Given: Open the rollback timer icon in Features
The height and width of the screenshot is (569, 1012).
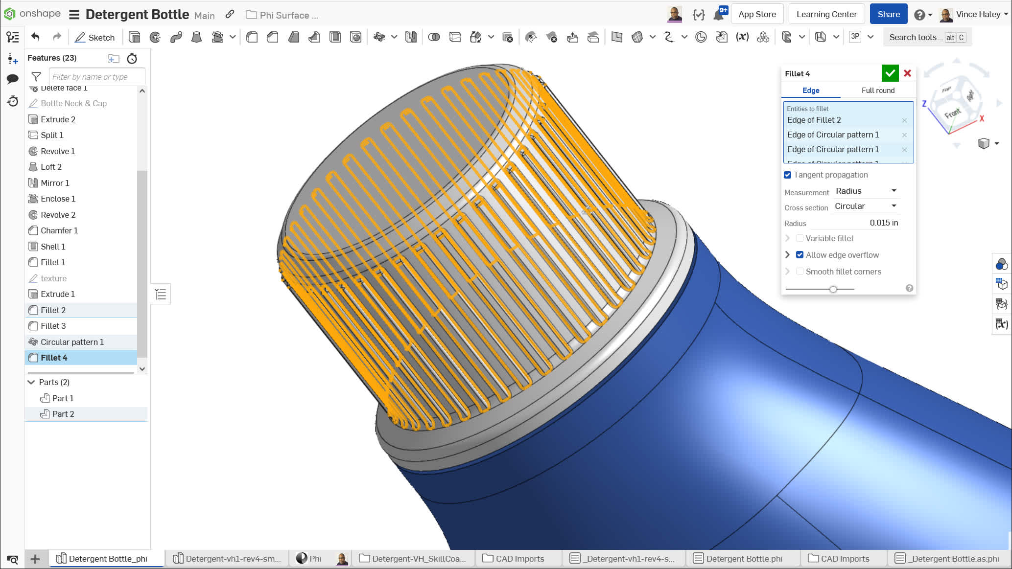Looking at the screenshot, I should point(132,58).
